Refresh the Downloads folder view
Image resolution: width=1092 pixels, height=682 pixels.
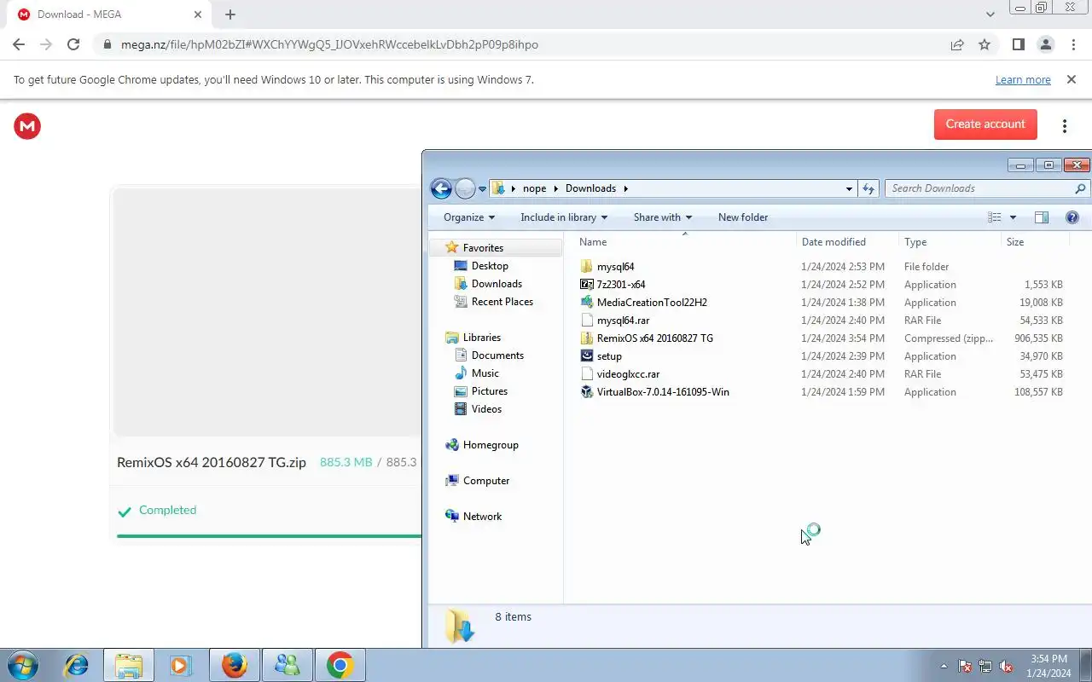click(x=868, y=188)
